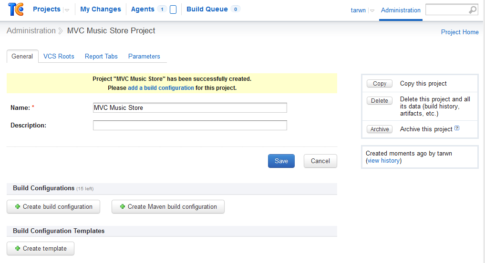Select the General tab
485x263 pixels.
coord(22,57)
